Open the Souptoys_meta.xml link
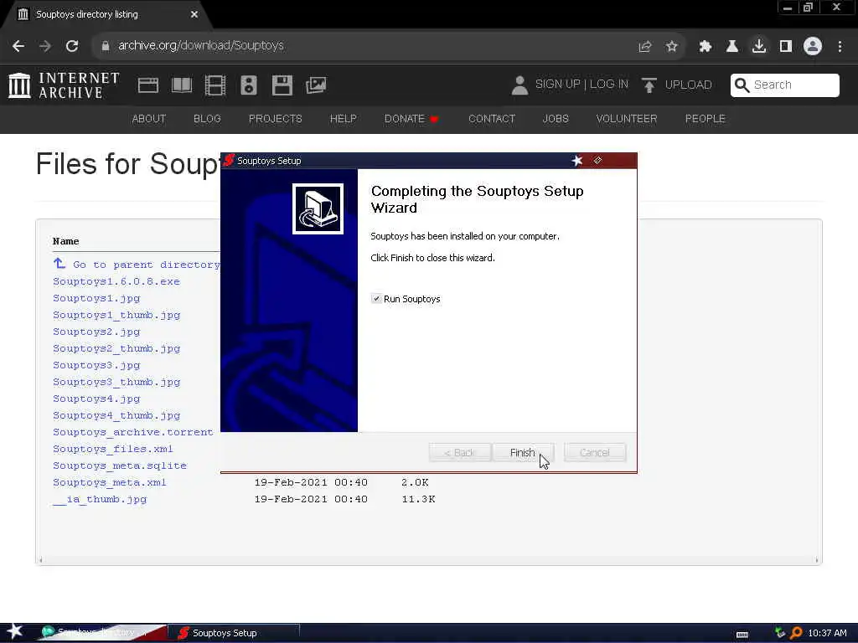Screen dimensions: 858x643 coord(110,483)
